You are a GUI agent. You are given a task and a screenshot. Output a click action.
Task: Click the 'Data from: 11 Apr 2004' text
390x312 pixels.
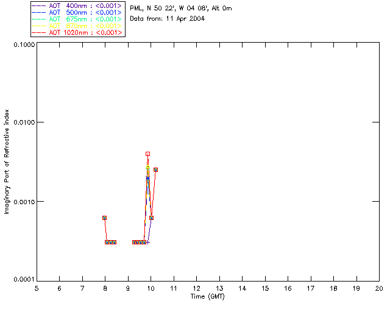167,19
